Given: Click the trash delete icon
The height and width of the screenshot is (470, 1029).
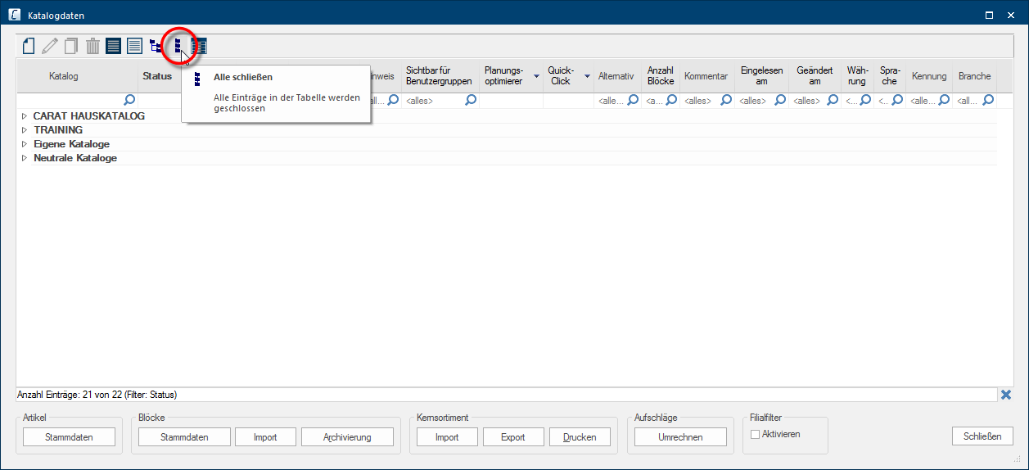Looking at the screenshot, I should pos(93,47).
